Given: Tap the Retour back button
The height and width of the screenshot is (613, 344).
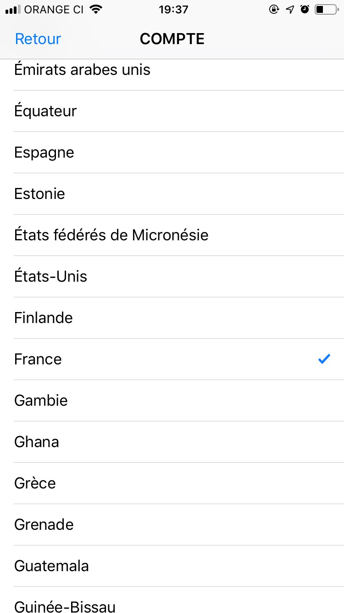Looking at the screenshot, I should [38, 39].
